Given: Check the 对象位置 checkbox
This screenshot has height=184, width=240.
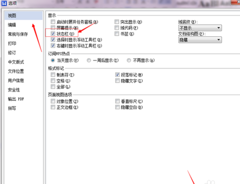Looking at the screenshot, I should tap(53, 101).
